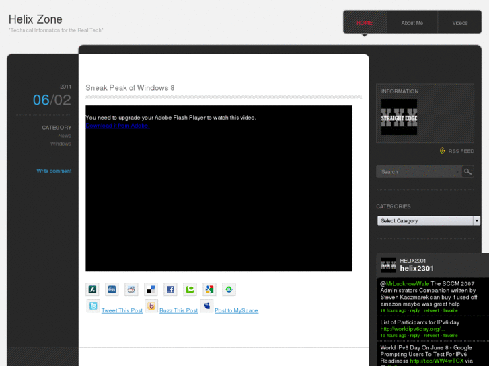The width and height of the screenshot is (489, 366).
Task: Open the t.co/WW4wTCX tweet link
Action: [437, 361]
